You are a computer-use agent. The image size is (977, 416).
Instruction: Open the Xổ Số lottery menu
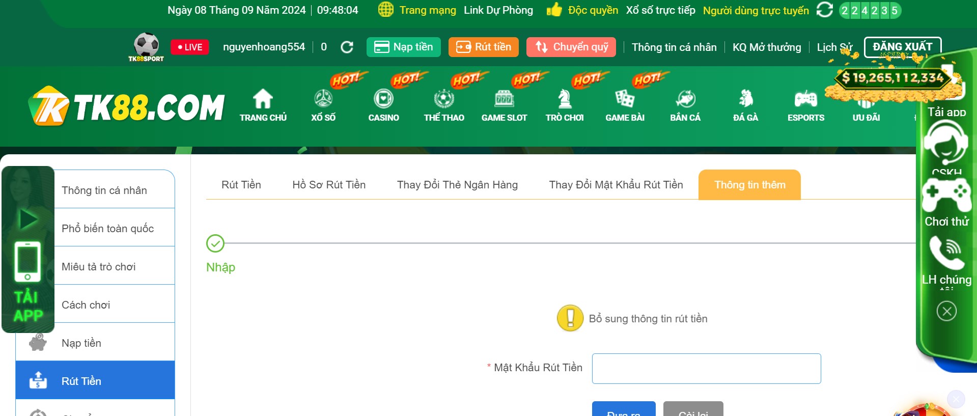coord(323,105)
